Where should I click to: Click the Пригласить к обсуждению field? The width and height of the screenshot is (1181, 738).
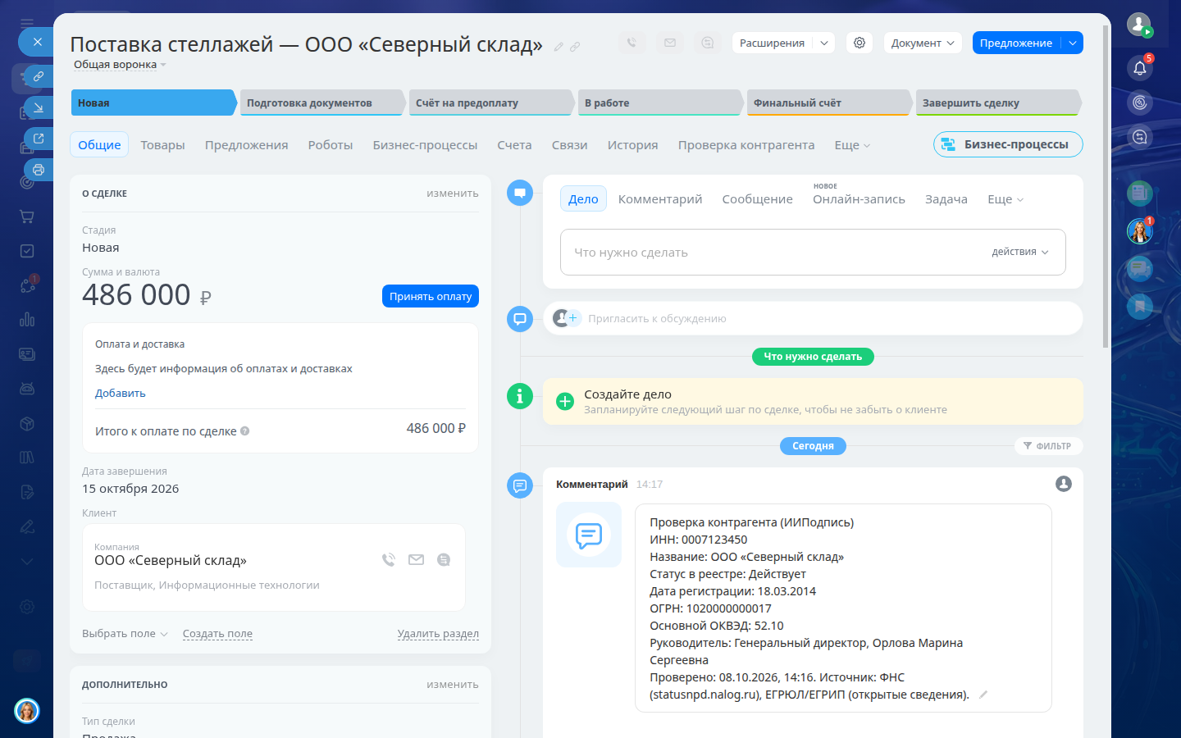(x=813, y=318)
